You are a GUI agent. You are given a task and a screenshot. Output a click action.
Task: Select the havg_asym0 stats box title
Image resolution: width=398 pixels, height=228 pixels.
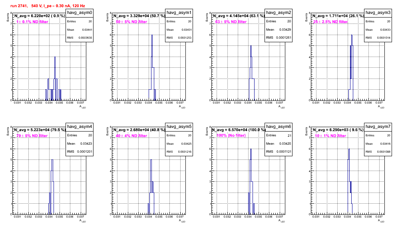80,13
